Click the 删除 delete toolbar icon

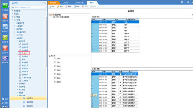tap(67, 6)
